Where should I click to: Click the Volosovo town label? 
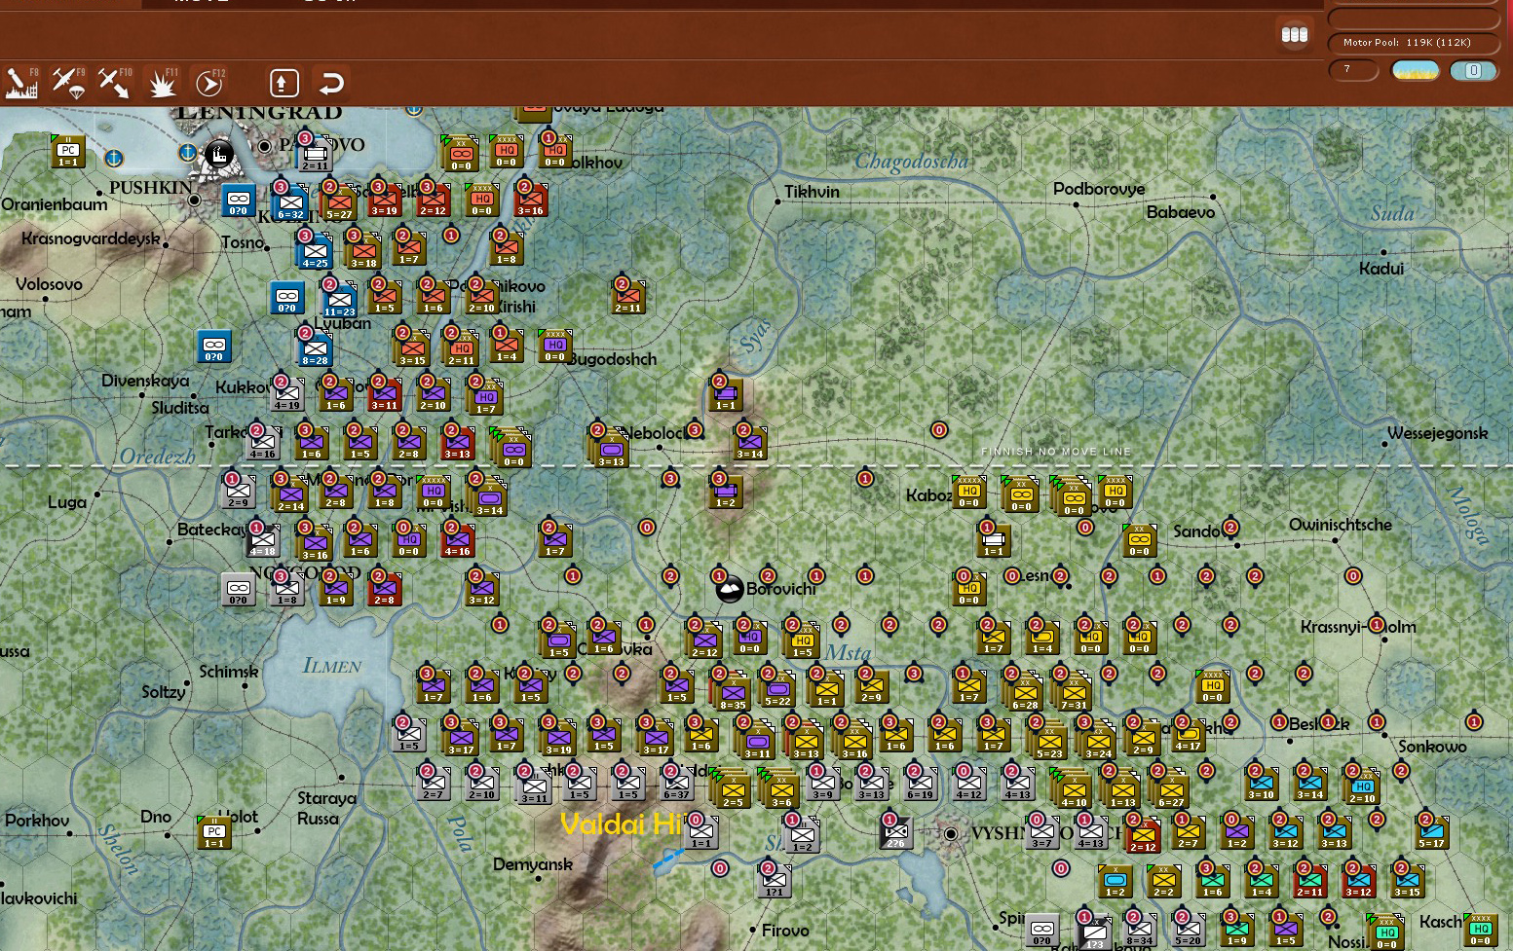coord(49,284)
